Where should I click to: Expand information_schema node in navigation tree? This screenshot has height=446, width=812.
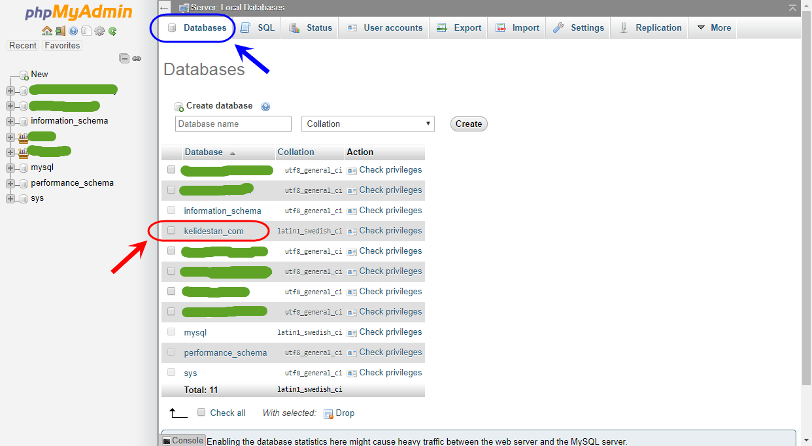pos(10,121)
